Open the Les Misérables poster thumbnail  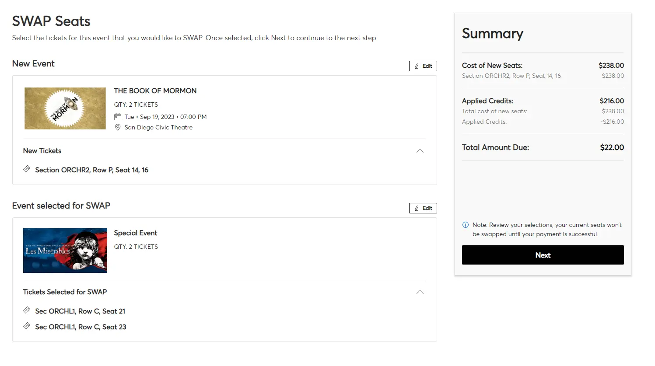point(65,251)
